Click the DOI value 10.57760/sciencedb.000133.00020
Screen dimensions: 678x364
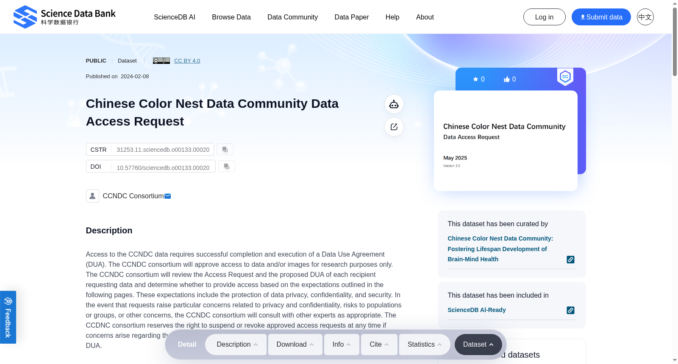pyautogui.click(x=163, y=168)
